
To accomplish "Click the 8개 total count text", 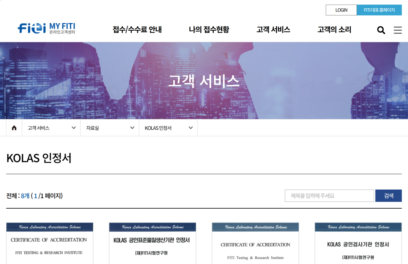I will [25, 196].
